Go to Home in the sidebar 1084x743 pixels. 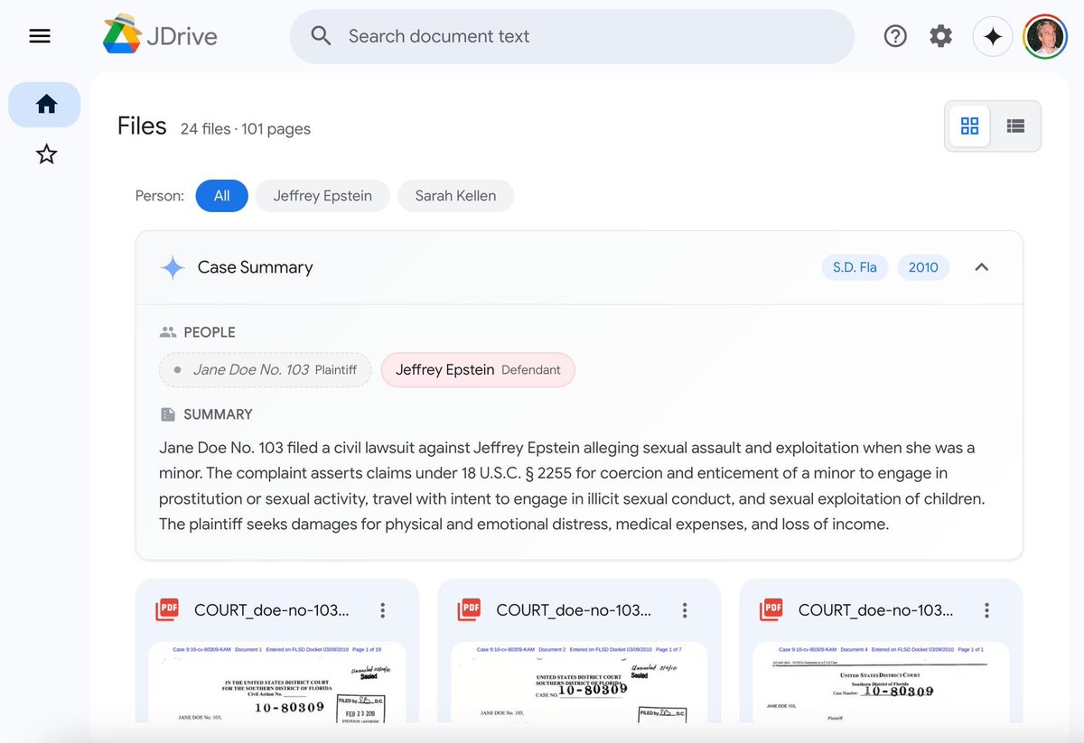point(45,105)
